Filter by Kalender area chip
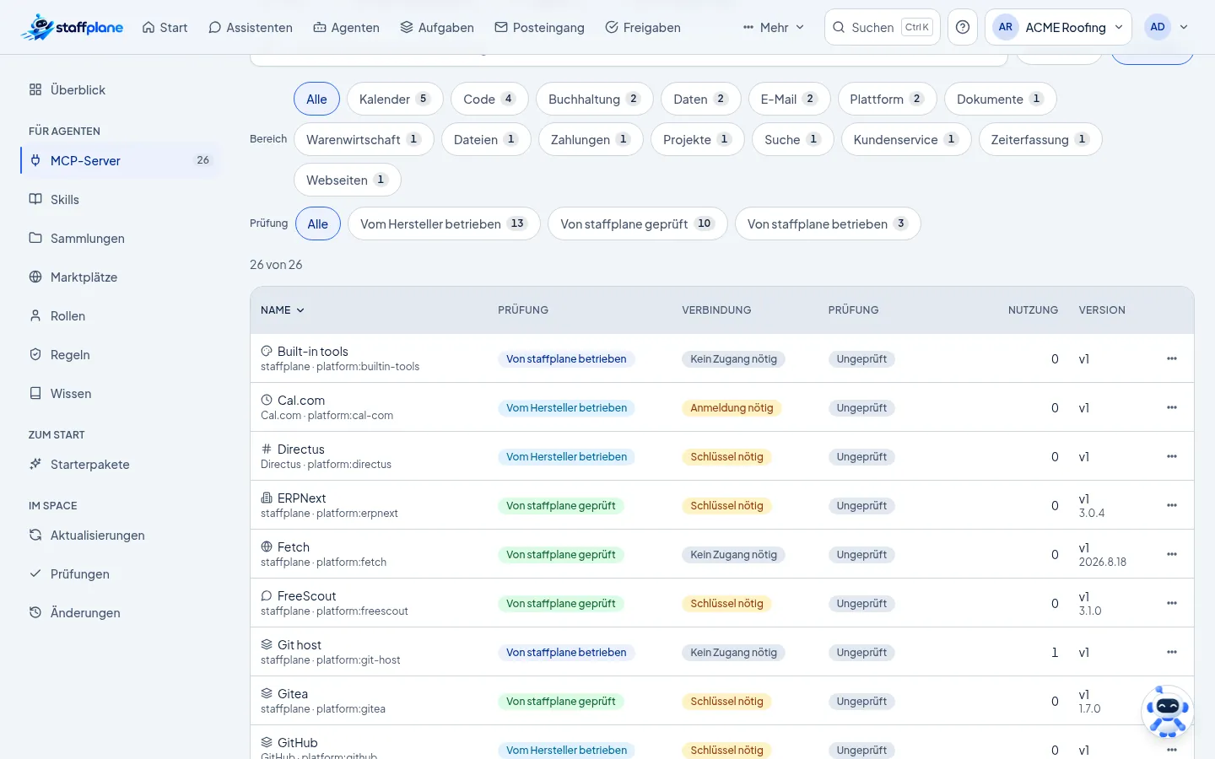Viewport: 1215px width, 759px height. point(395,99)
